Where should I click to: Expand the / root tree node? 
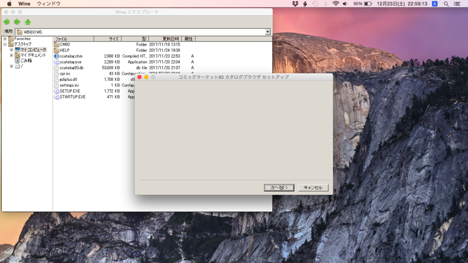(11, 66)
